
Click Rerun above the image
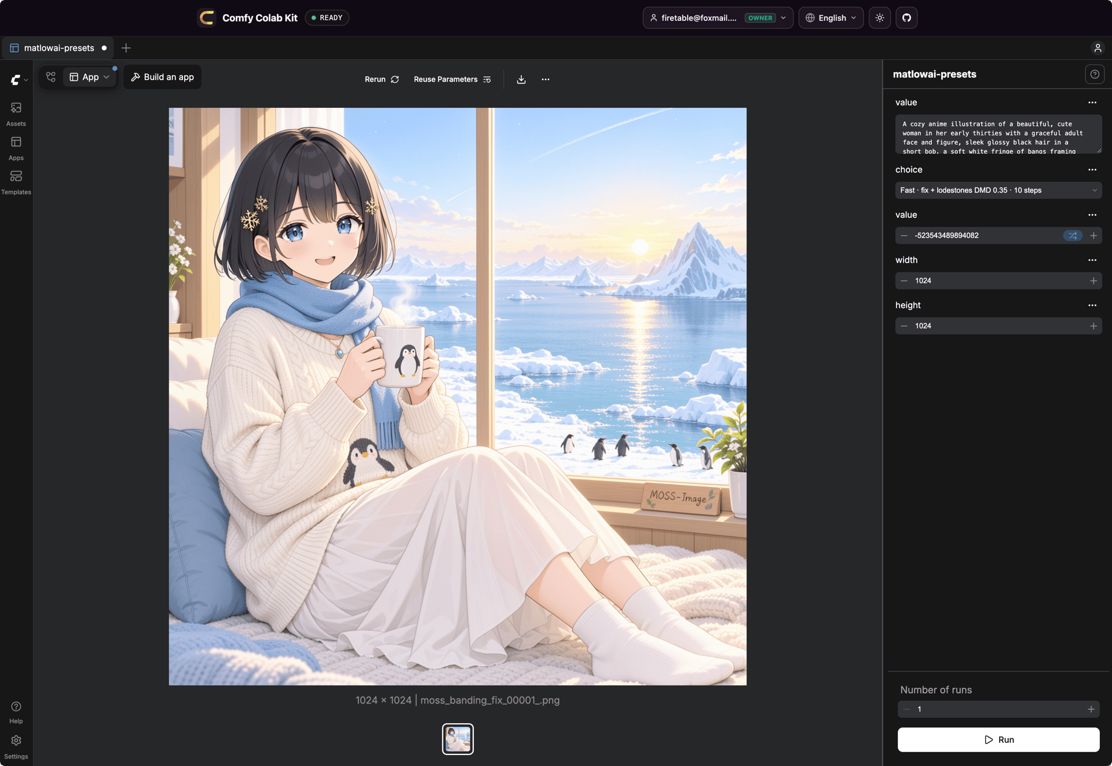(x=382, y=79)
